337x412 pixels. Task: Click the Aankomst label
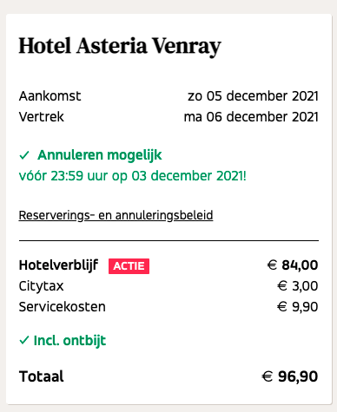pos(50,96)
